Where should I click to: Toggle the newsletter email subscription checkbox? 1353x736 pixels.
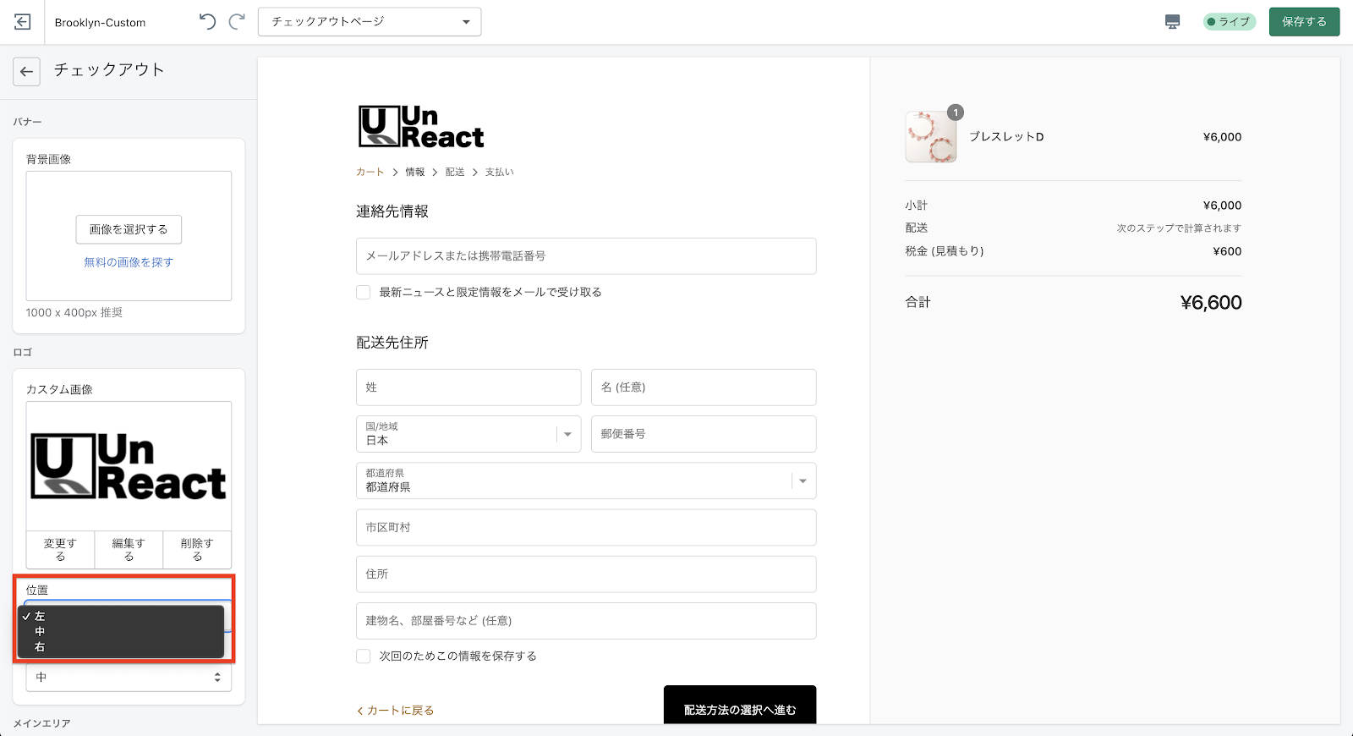tap(364, 293)
